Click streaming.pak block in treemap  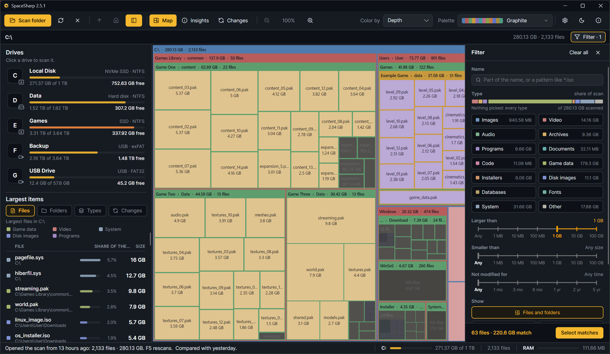click(x=331, y=221)
